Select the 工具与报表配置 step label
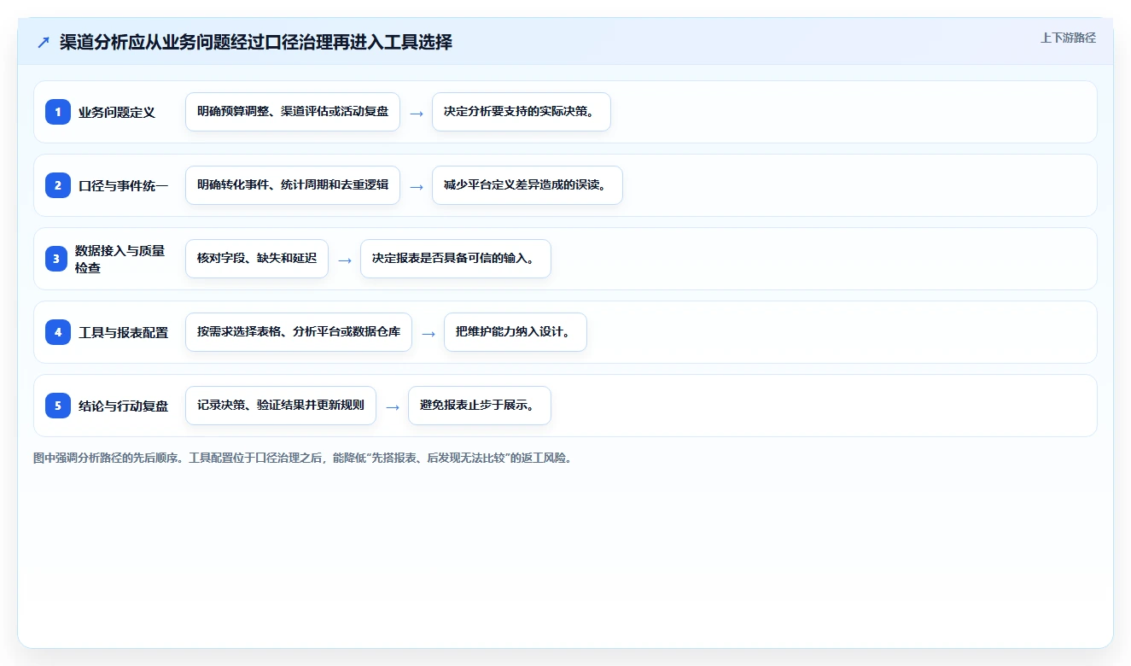1131x666 pixels. coord(124,332)
